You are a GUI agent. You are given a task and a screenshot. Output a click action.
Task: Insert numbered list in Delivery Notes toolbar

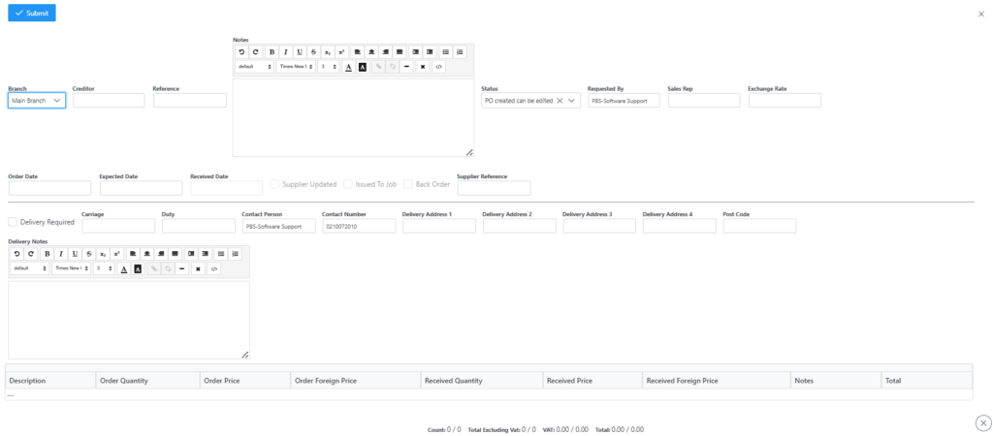click(x=235, y=253)
